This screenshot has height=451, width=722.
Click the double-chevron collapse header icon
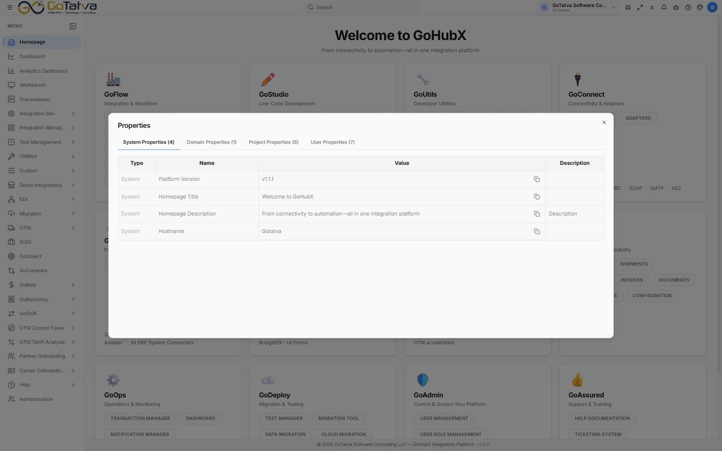652,8
